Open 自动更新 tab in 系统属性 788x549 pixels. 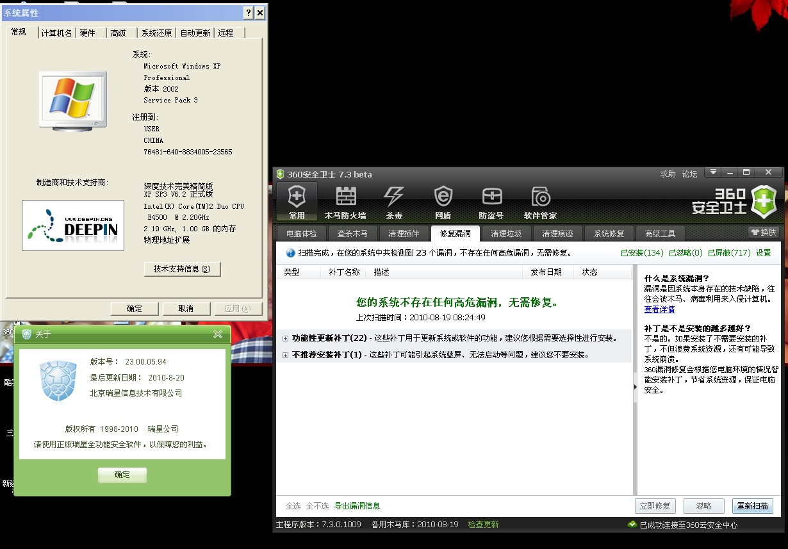tap(195, 33)
